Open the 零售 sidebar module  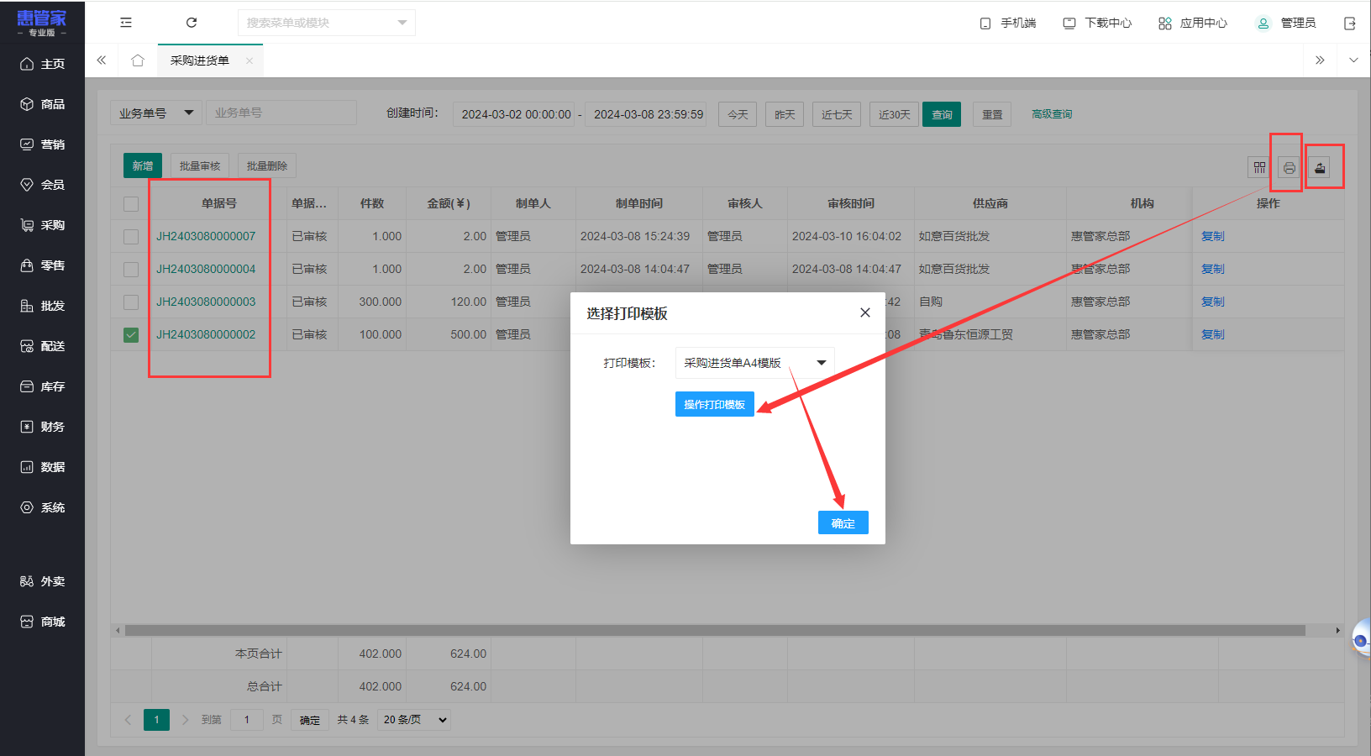[x=42, y=265]
